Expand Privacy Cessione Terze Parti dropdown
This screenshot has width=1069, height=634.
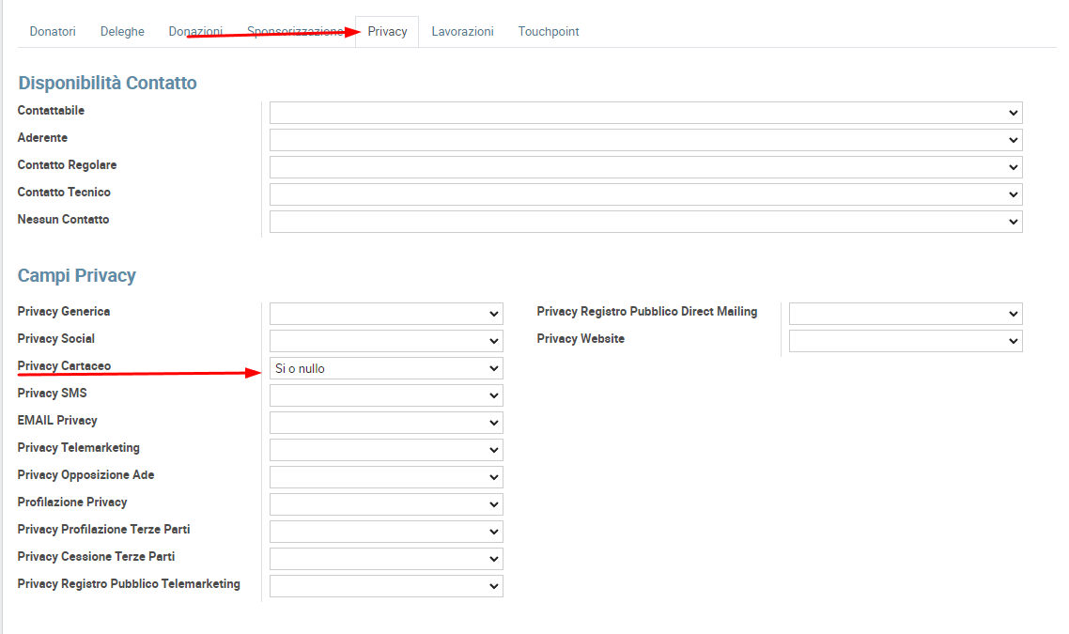coord(386,559)
